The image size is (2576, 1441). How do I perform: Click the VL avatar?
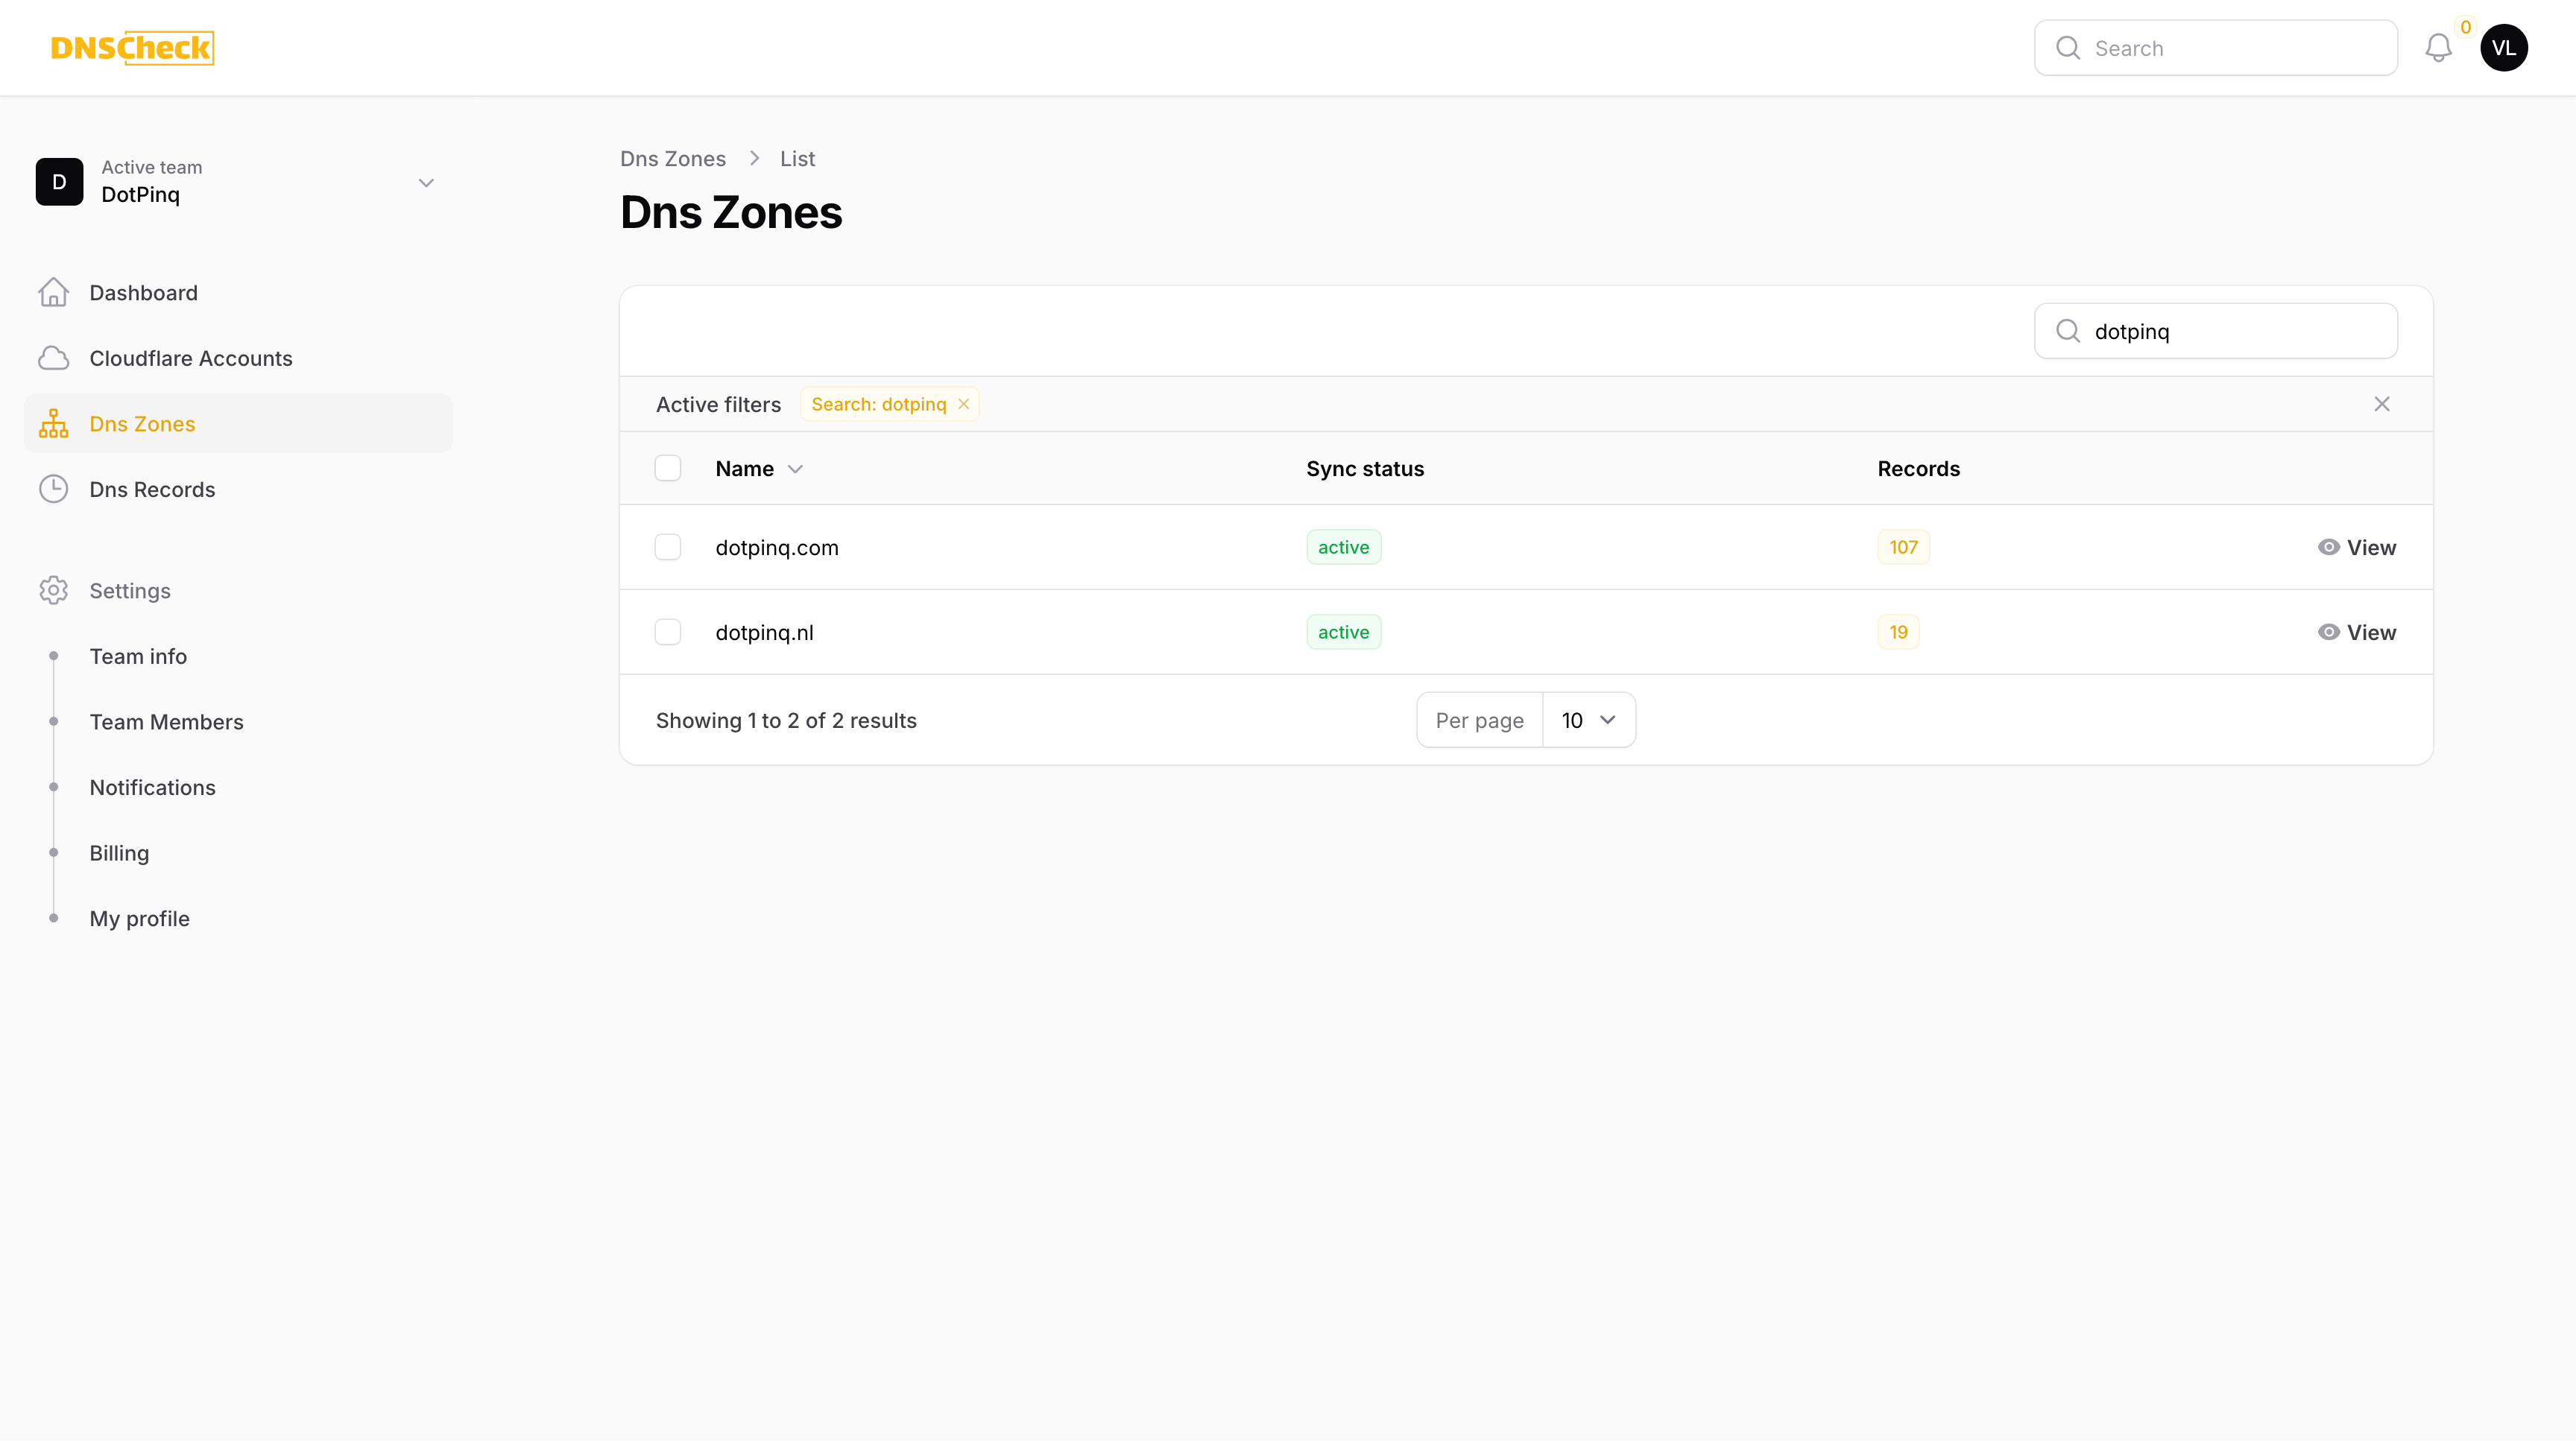(x=2504, y=47)
